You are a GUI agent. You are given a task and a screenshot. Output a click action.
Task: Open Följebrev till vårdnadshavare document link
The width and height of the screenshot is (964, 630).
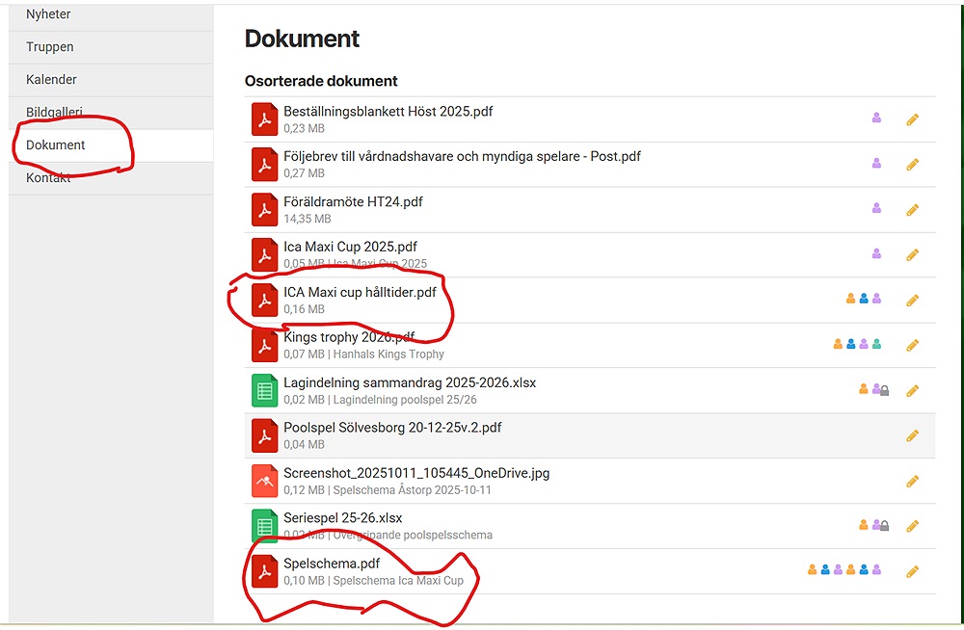[x=462, y=156]
